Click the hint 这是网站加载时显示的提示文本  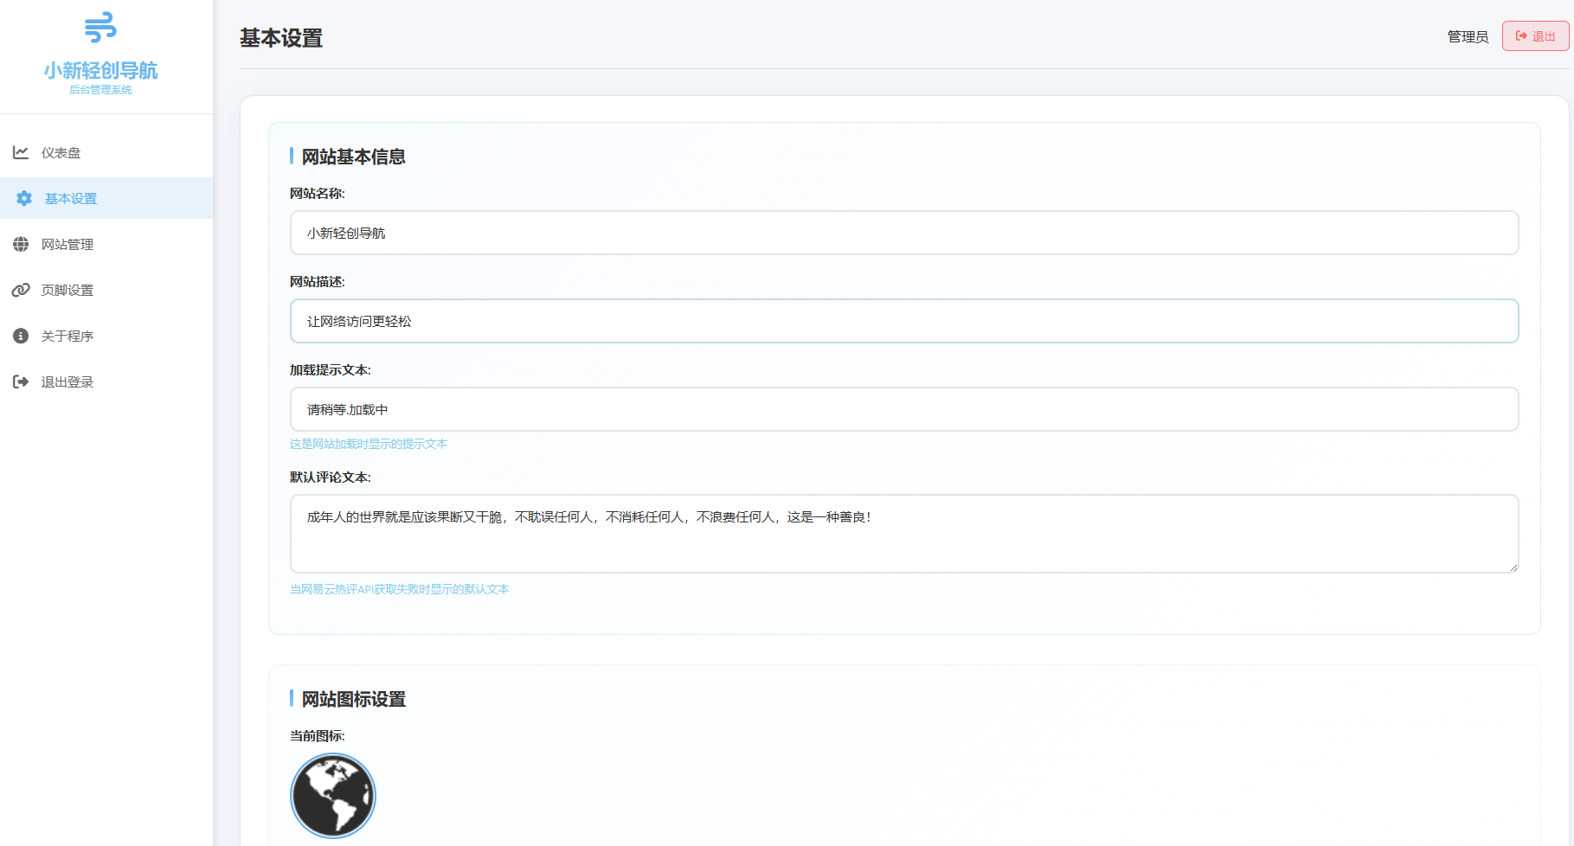click(x=369, y=444)
